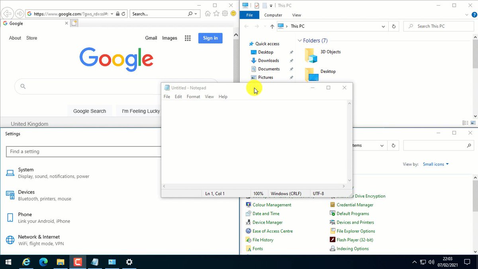Open the Computer ribbon tab
This screenshot has height=269, width=478.
click(273, 15)
